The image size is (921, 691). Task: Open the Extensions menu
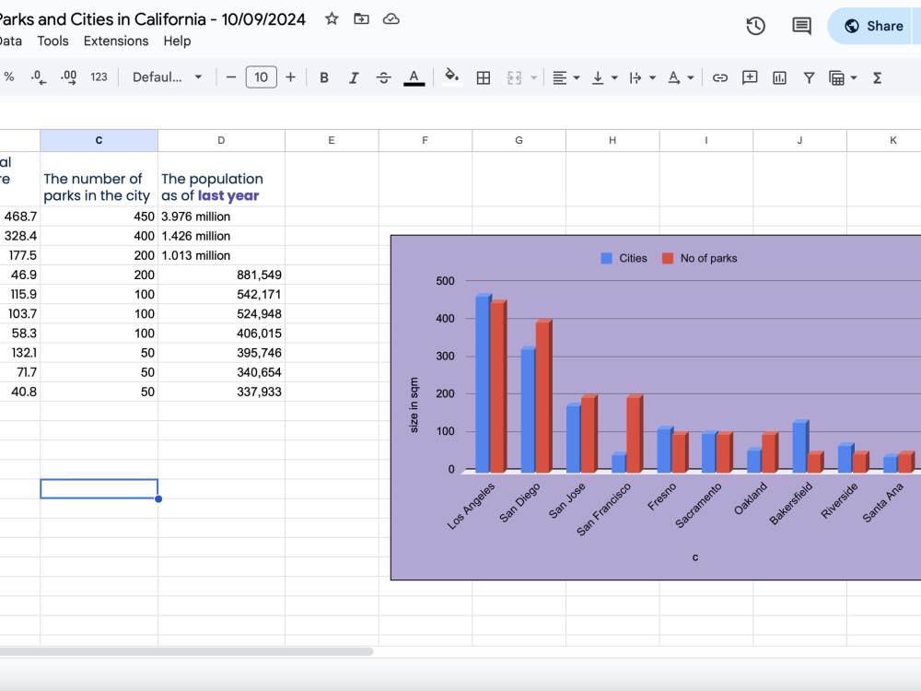116,41
